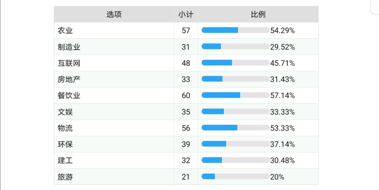
Task: Click the 环保 row label
Action: pos(65,144)
